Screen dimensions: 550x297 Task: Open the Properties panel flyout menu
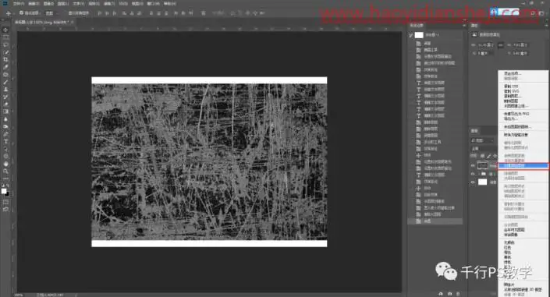coord(546,25)
